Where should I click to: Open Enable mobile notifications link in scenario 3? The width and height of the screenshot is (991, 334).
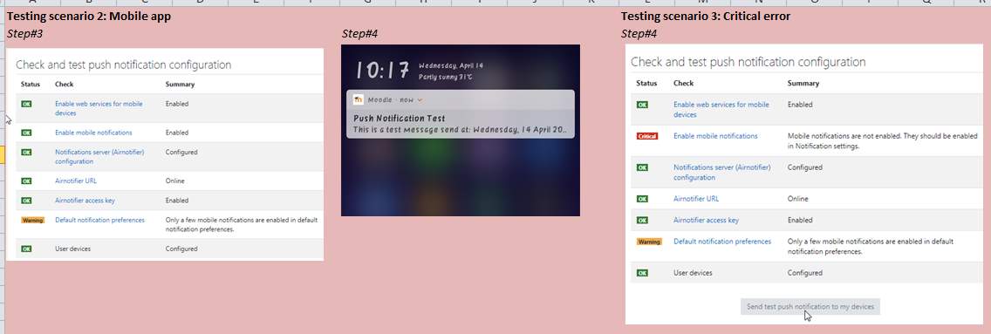pyautogui.click(x=714, y=136)
